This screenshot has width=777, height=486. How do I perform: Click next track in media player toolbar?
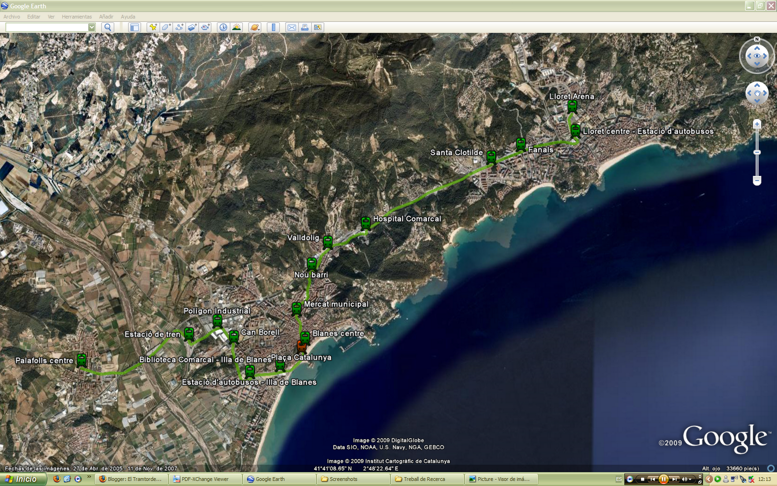(675, 479)
